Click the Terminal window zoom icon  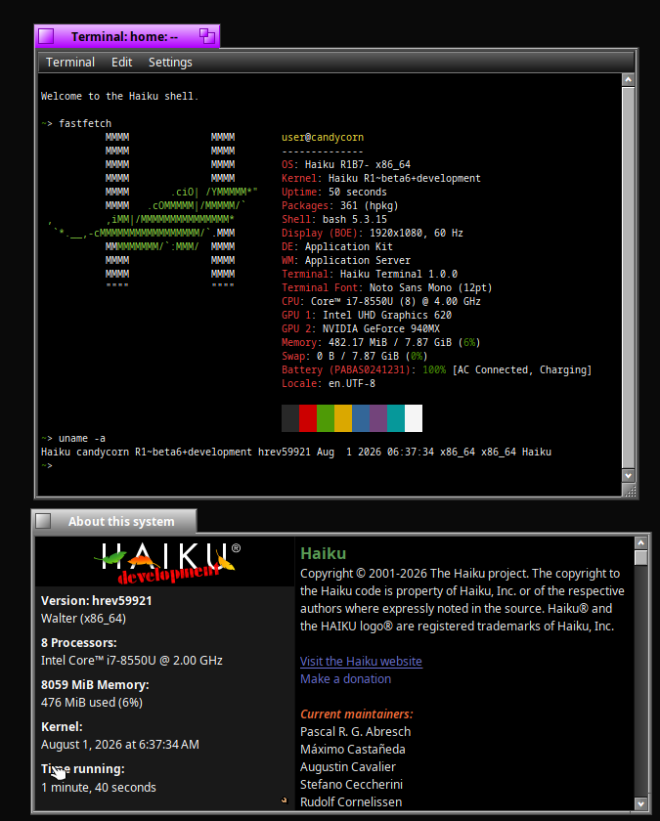207,36
